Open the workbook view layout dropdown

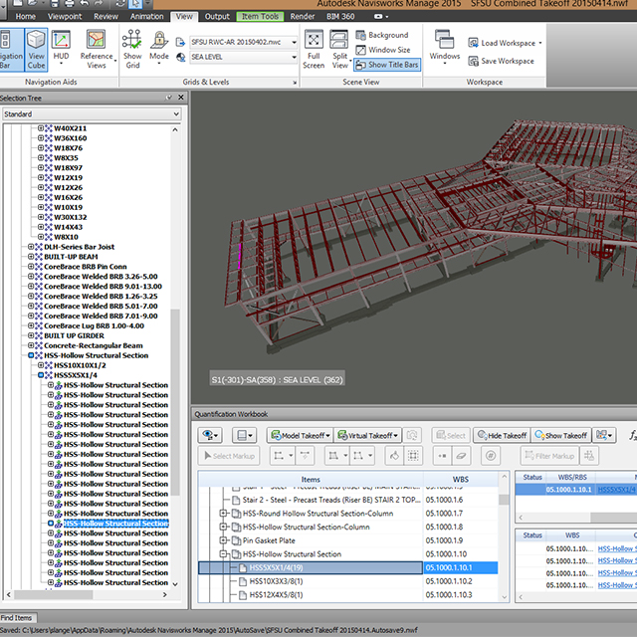[x=244, y=436]
